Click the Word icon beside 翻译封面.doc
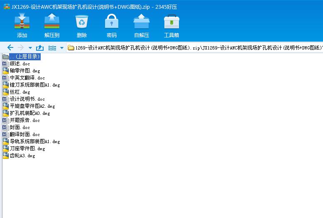Image resolution: width=323 pixels, height=218 pixels. pyautogui.click(x=6, y=134)
